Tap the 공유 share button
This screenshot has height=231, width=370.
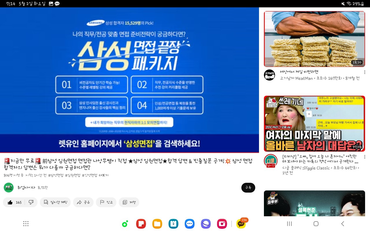[x=83, y=202]
